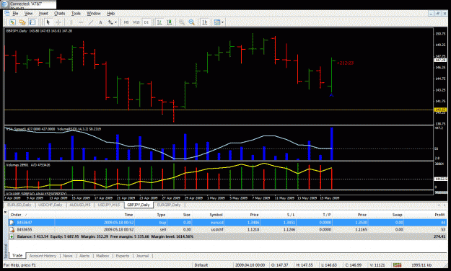Screen dimensions: 451x271
Task: Open the Tools menu
Action: [x=76, y=13]
